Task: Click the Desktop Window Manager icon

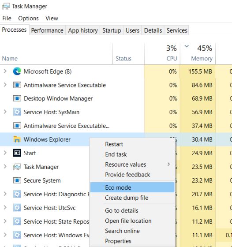Action: (17, 99)
